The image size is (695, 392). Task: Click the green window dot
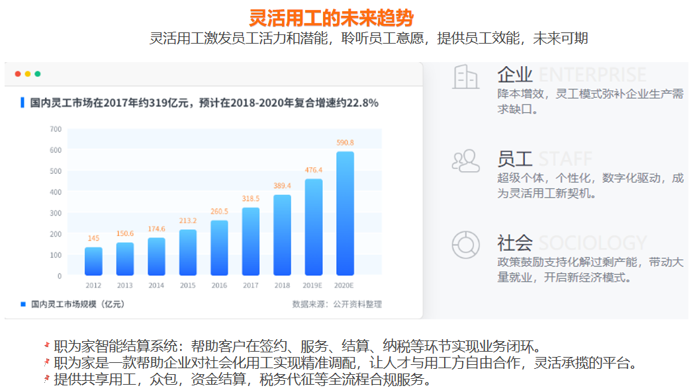click(x=38, y=74)
